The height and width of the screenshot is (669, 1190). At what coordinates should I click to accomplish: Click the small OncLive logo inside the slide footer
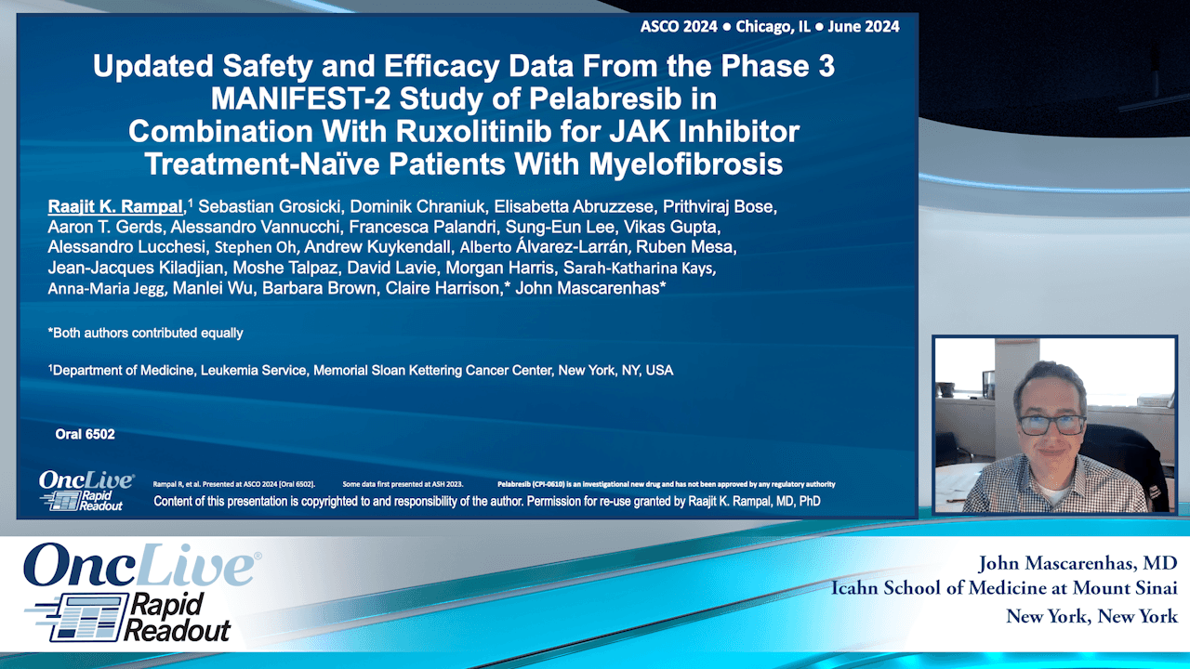tap(86, 491)
